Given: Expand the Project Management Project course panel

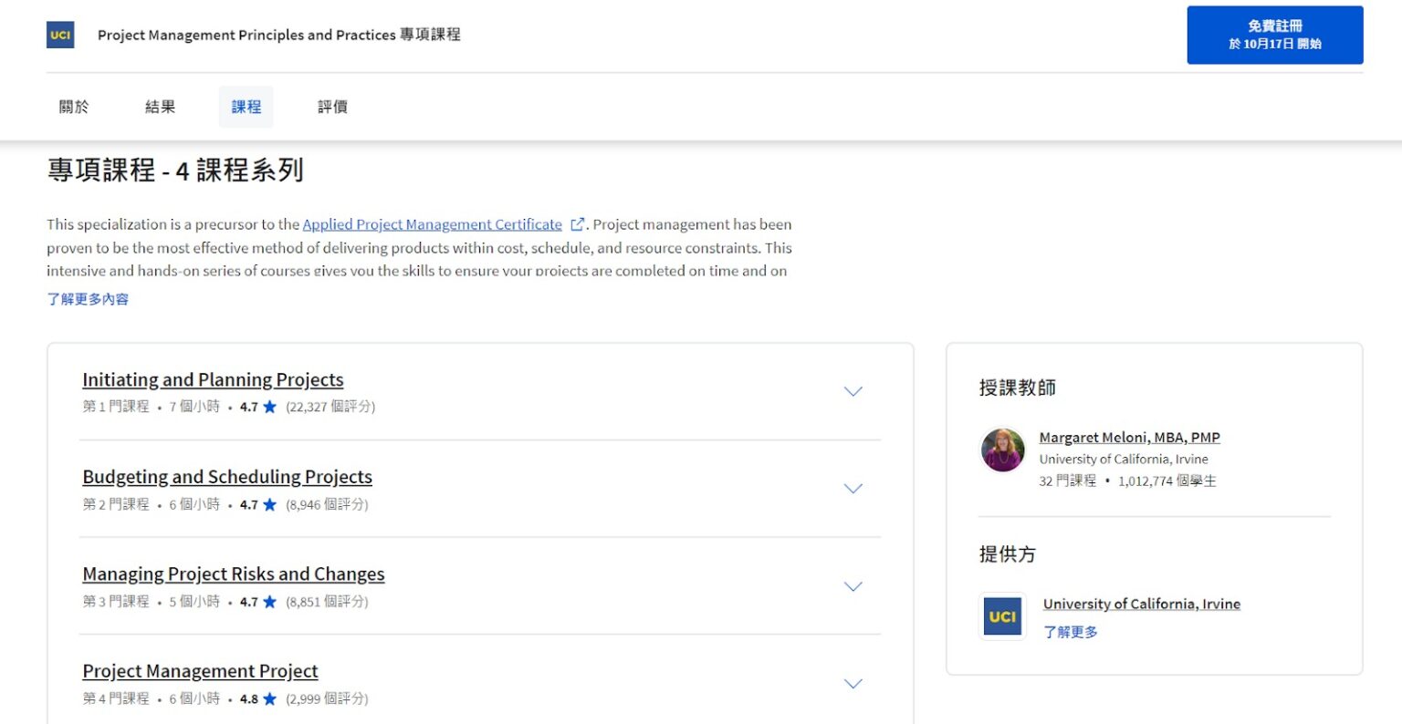Looking at the screenshot, I should 853,683.
